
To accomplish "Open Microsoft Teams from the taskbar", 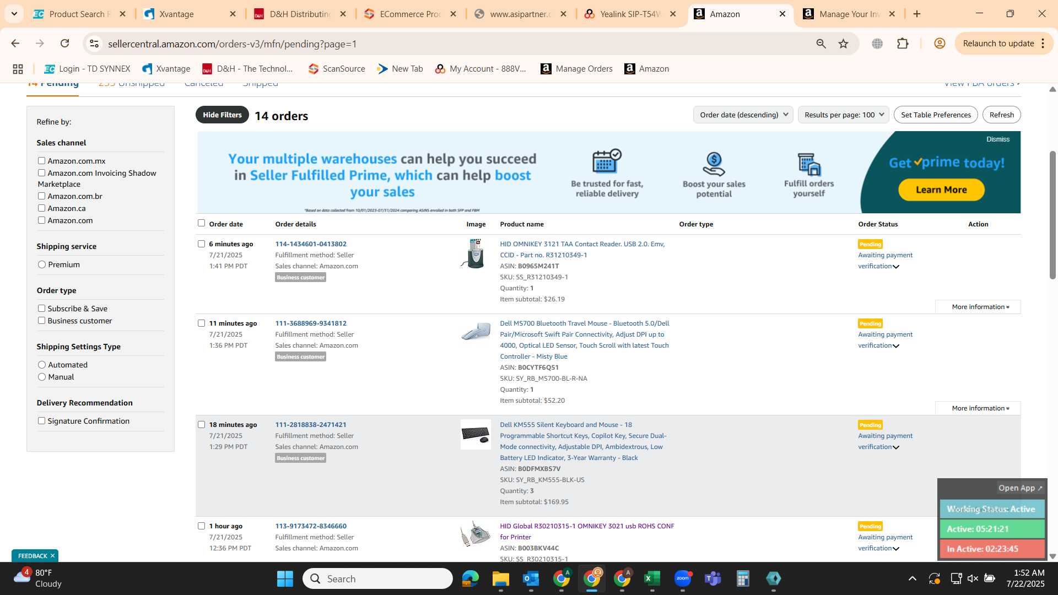I will [x=713, y=578].
